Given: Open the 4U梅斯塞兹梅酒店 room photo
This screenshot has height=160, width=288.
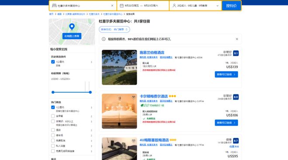Looking at the screenshot, I should [120, 149].
